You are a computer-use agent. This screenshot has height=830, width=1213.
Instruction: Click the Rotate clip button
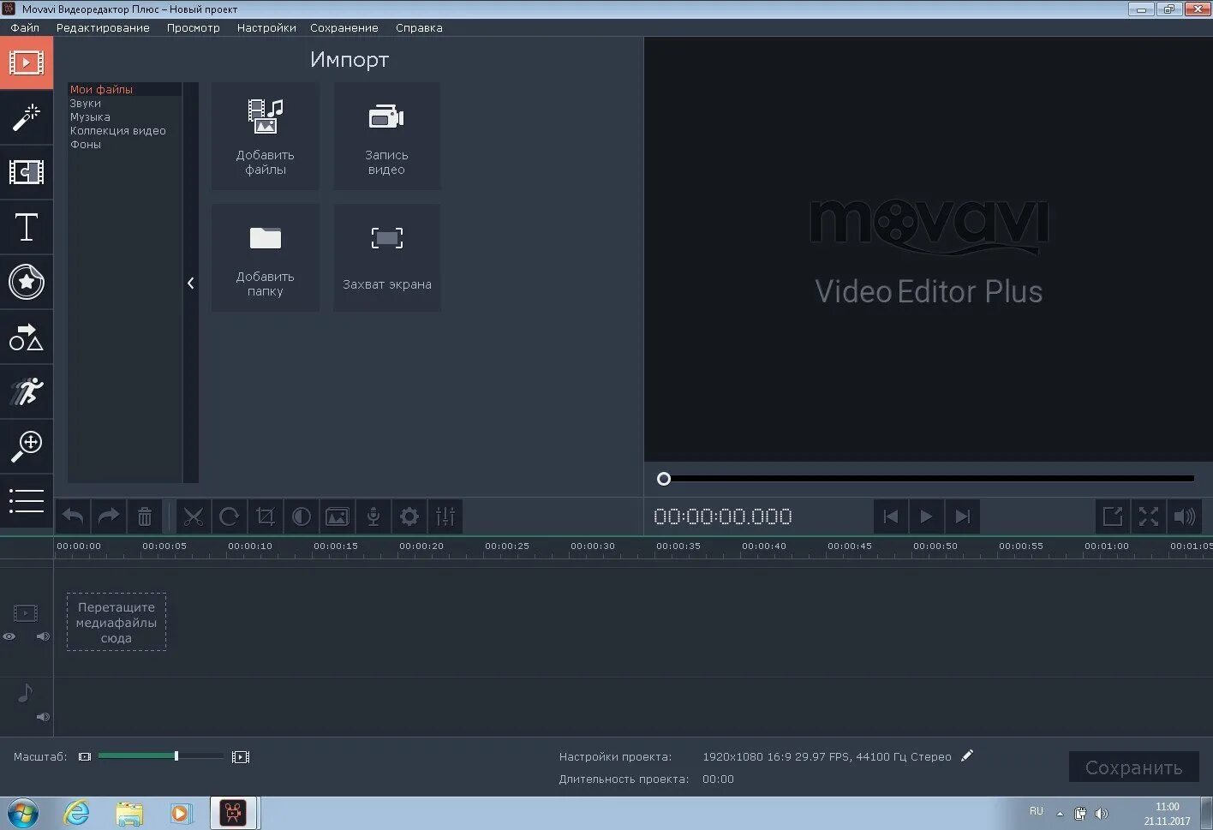click(x=230, y=517)
